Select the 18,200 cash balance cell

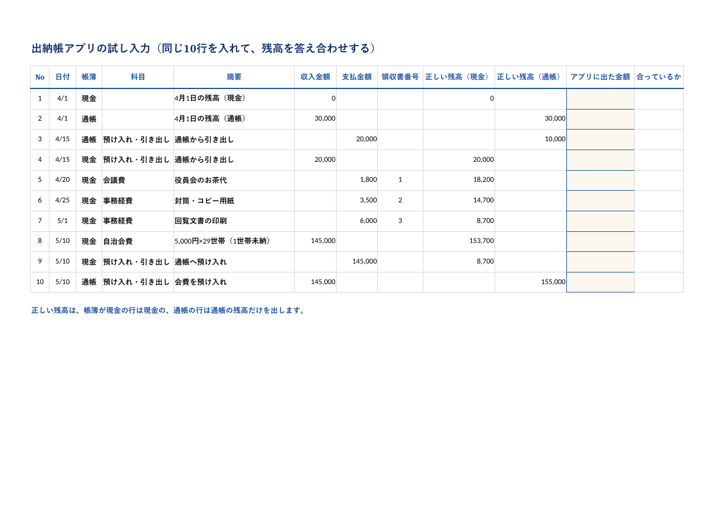[x=459, y=180]
